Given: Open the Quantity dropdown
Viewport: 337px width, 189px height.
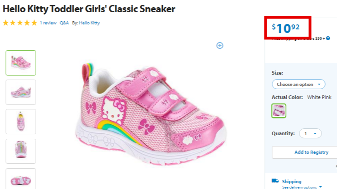Looking at the screenshot, I should click(310, 133).
